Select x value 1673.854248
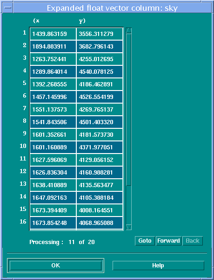The width and height of the screenshot is (214, 280). pyautogui.click(x=53, y=223)
